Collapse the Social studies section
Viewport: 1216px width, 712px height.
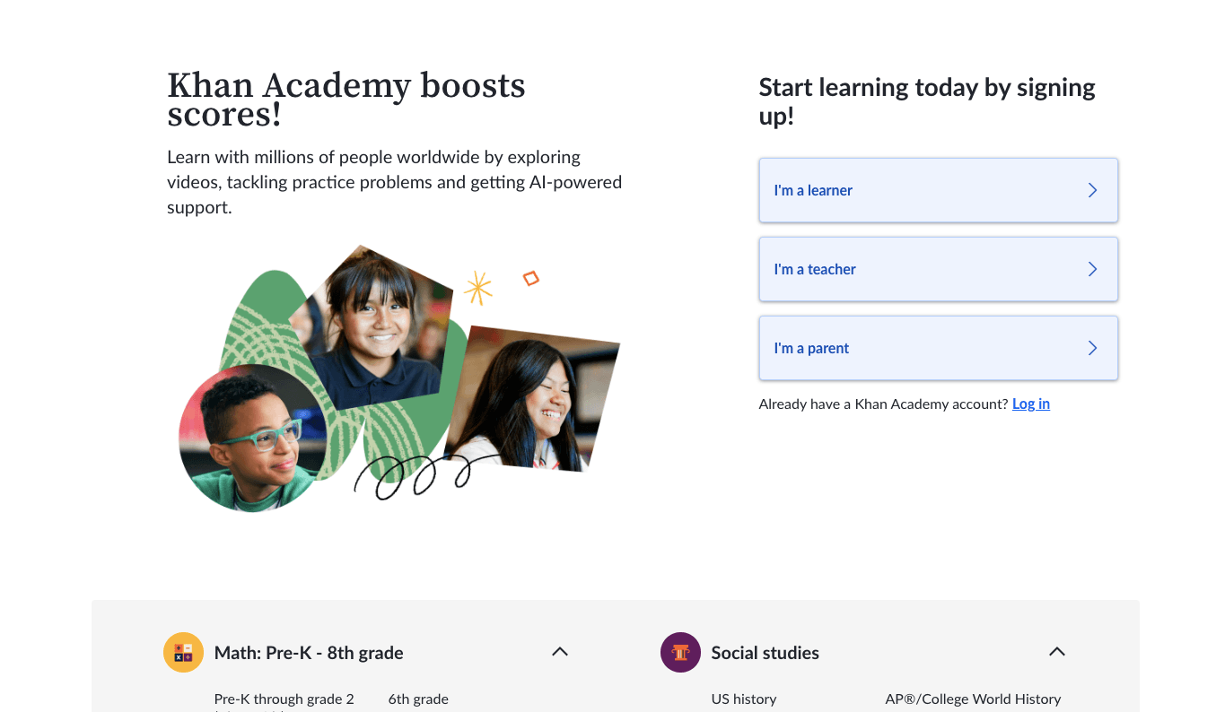(1057, 652)
